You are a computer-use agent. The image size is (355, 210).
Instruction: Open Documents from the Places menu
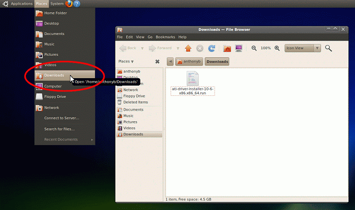pos(65,34)
